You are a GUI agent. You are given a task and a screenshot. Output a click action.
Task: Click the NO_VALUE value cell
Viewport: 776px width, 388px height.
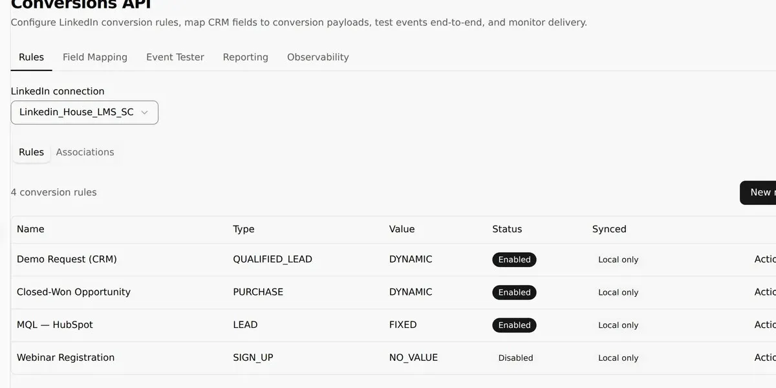click(x=413, y=358)
